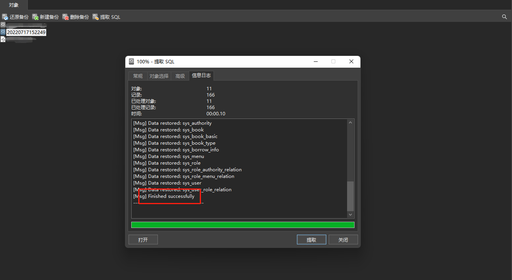Click the log scrollbar up arrow
The height and width of the screenshot is (280, 512).
coord(351,123)
